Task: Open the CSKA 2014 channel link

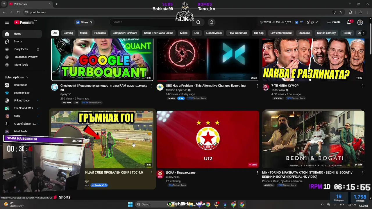Action: (173, 177)
